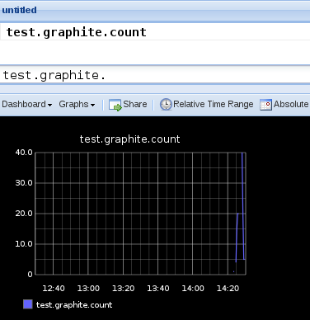Click the calendar icon beside Absolute
The height and width of the screenshot is (320, 310).
tap(265, 105)
